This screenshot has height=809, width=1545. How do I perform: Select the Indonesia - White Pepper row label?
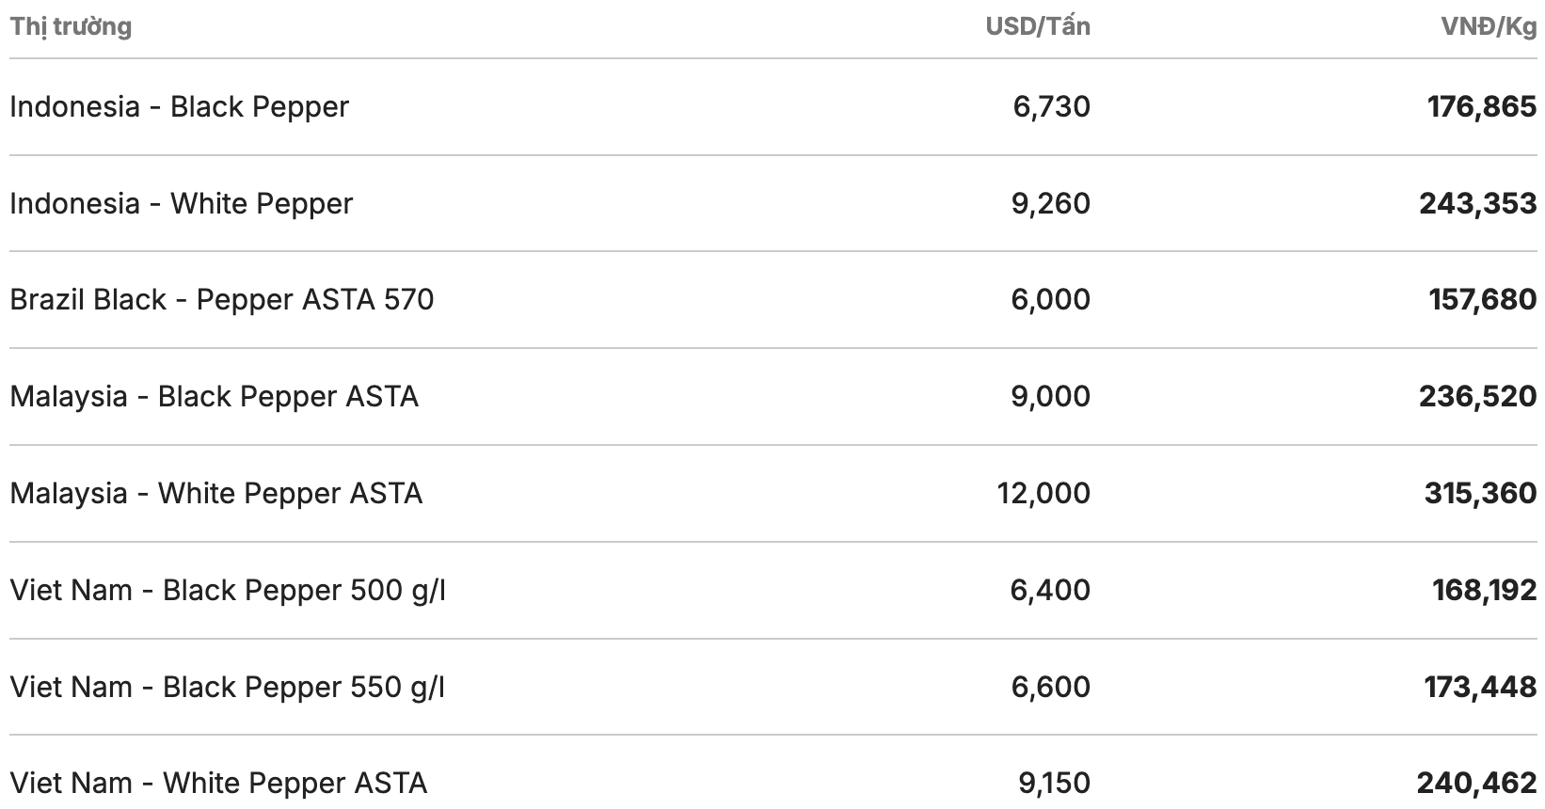click(181, 203)
